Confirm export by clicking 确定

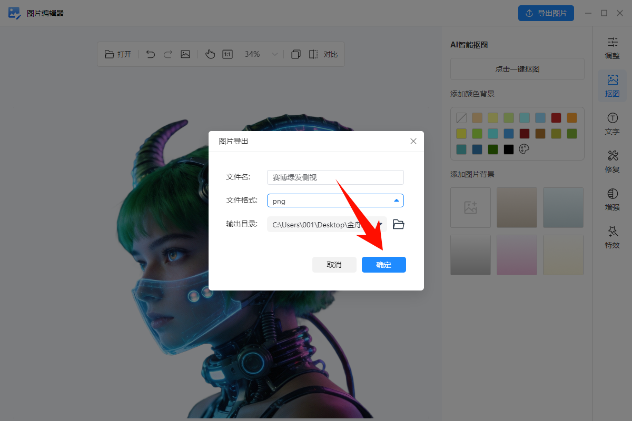[383, 265]
